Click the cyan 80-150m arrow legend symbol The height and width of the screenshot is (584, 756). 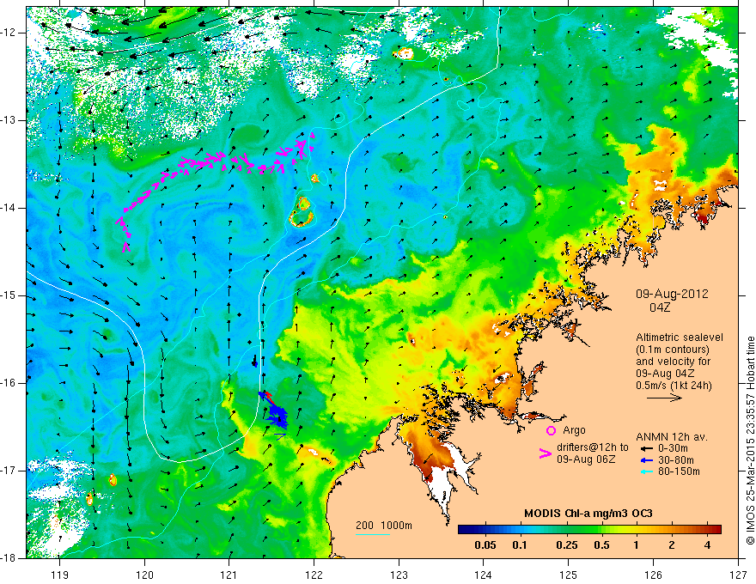click(645, 471)
